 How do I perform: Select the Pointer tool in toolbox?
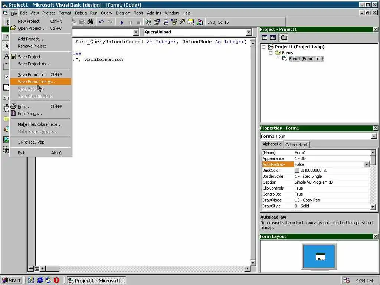(7, 46)
